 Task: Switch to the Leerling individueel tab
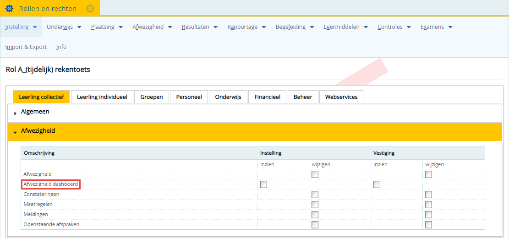(102, 97)
